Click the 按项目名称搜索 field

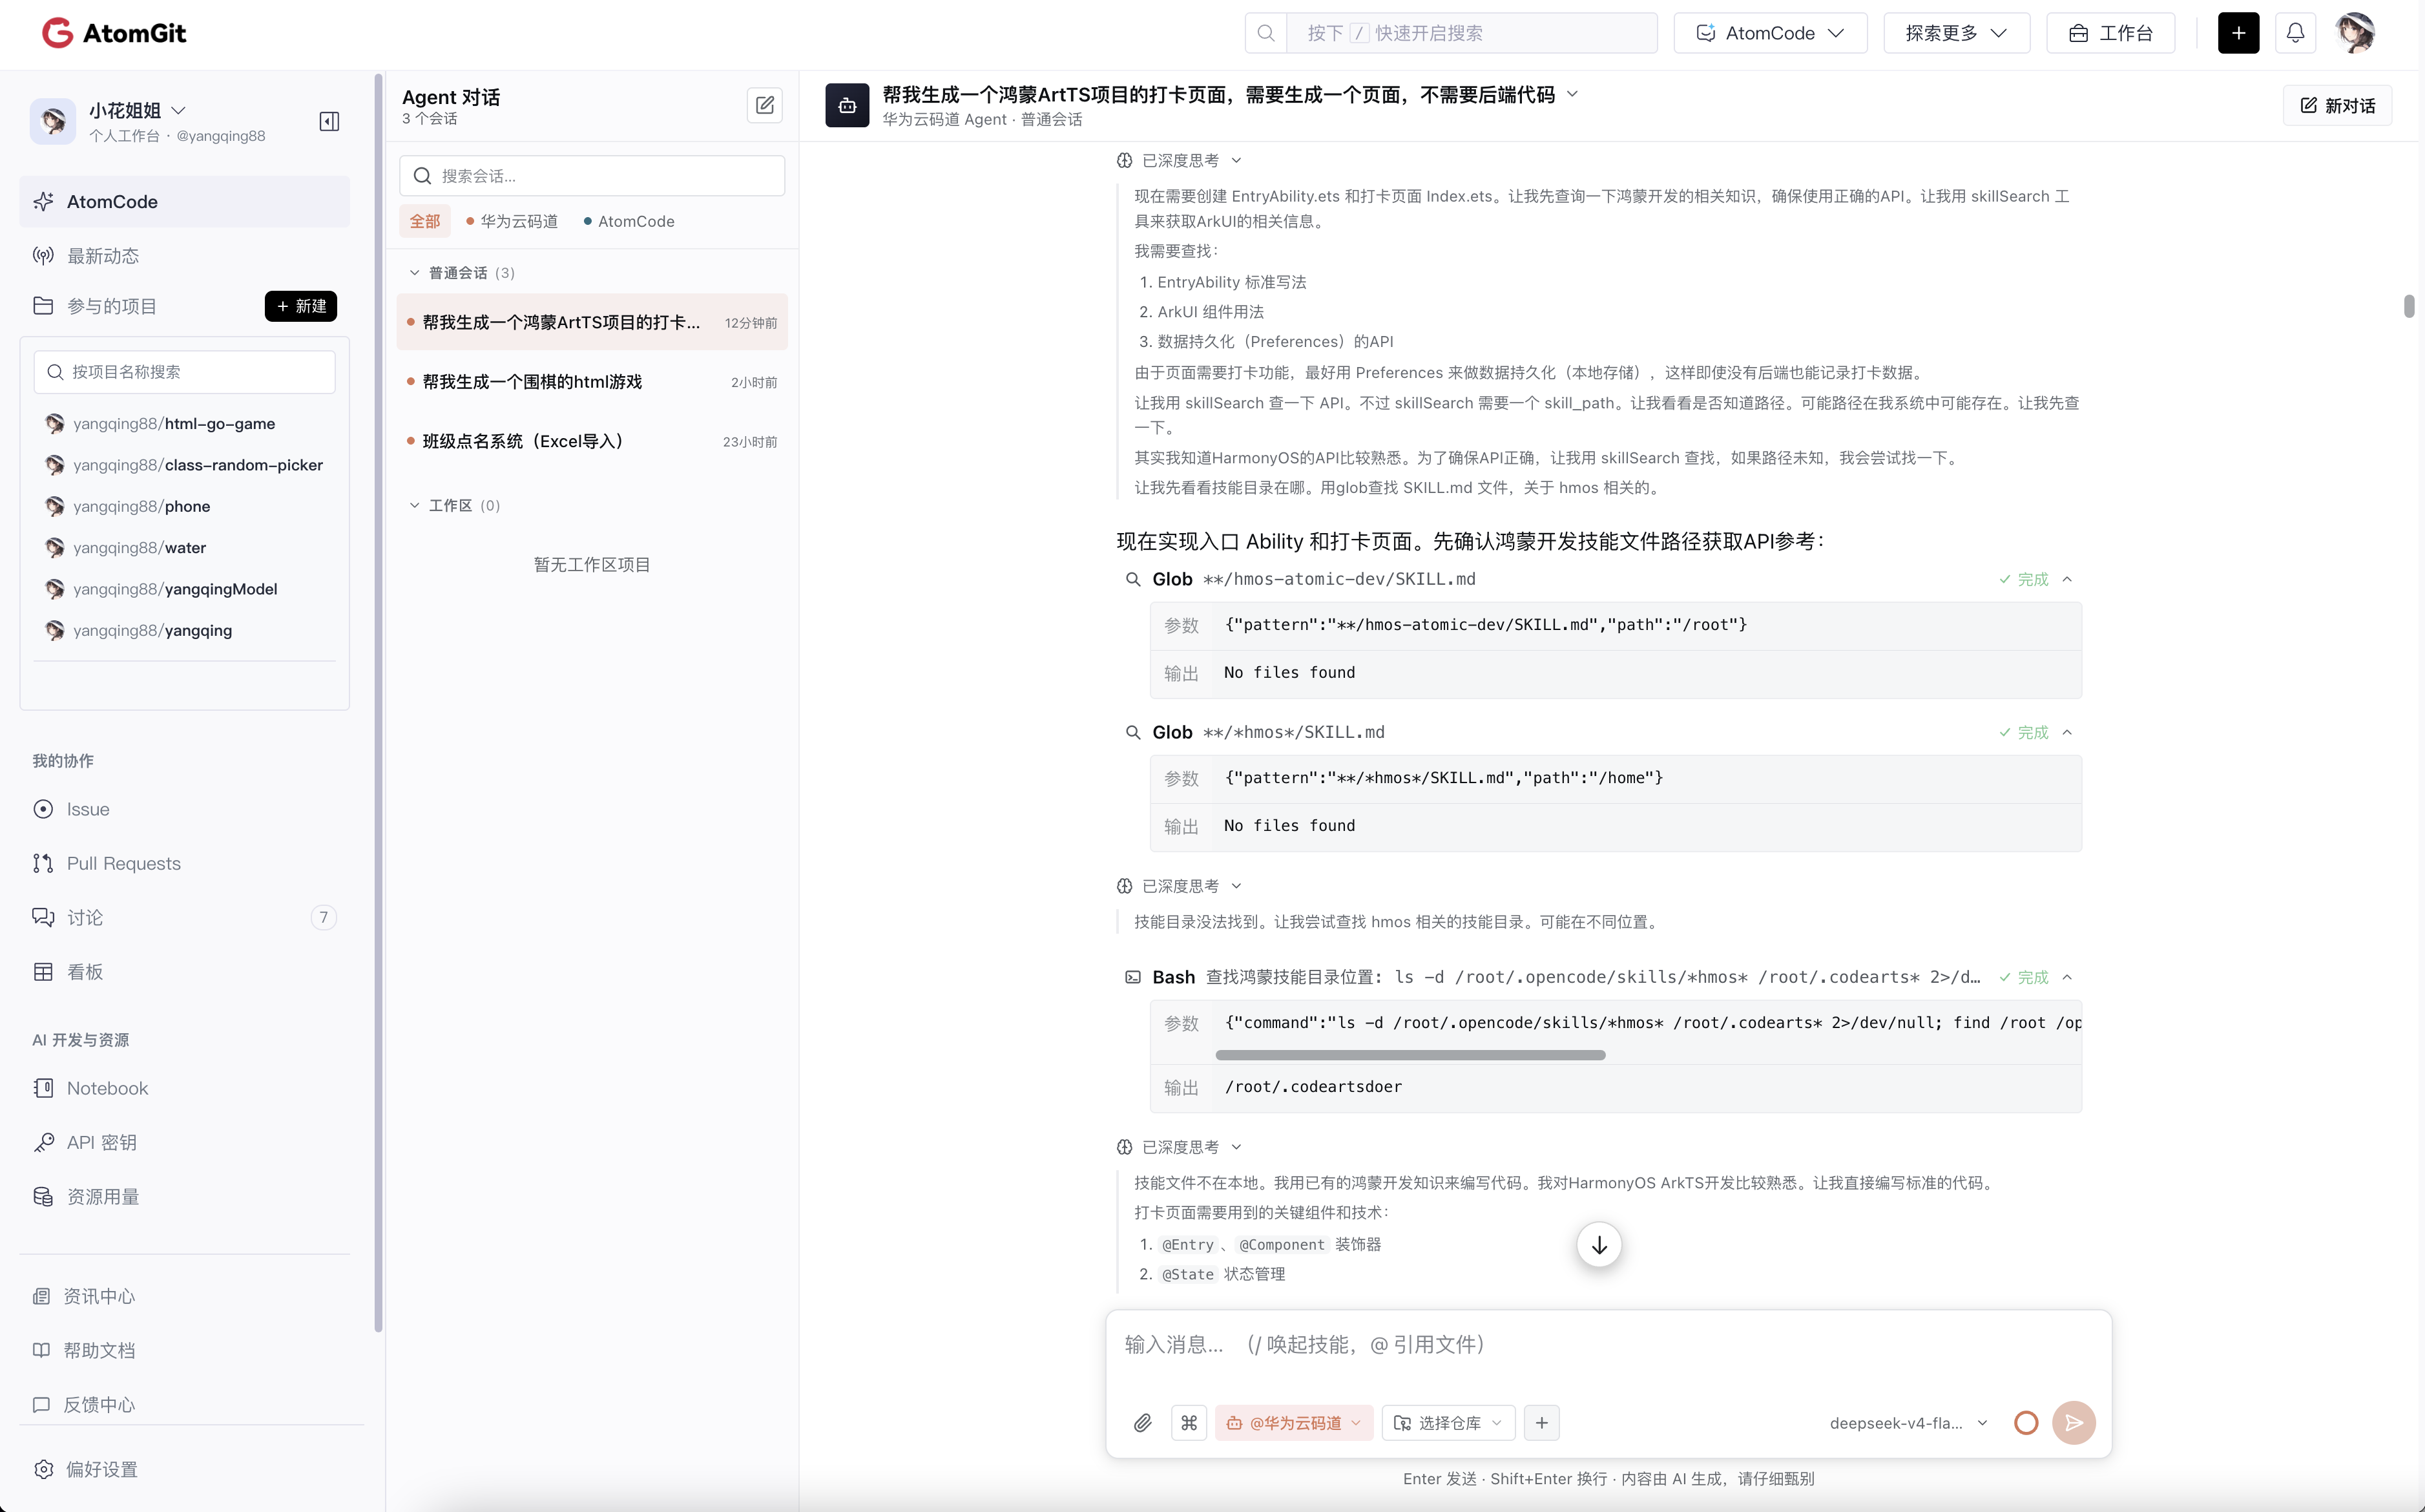185,372
